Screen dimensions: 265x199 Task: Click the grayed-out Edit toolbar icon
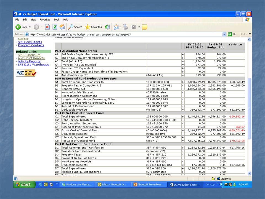(134, 27)
